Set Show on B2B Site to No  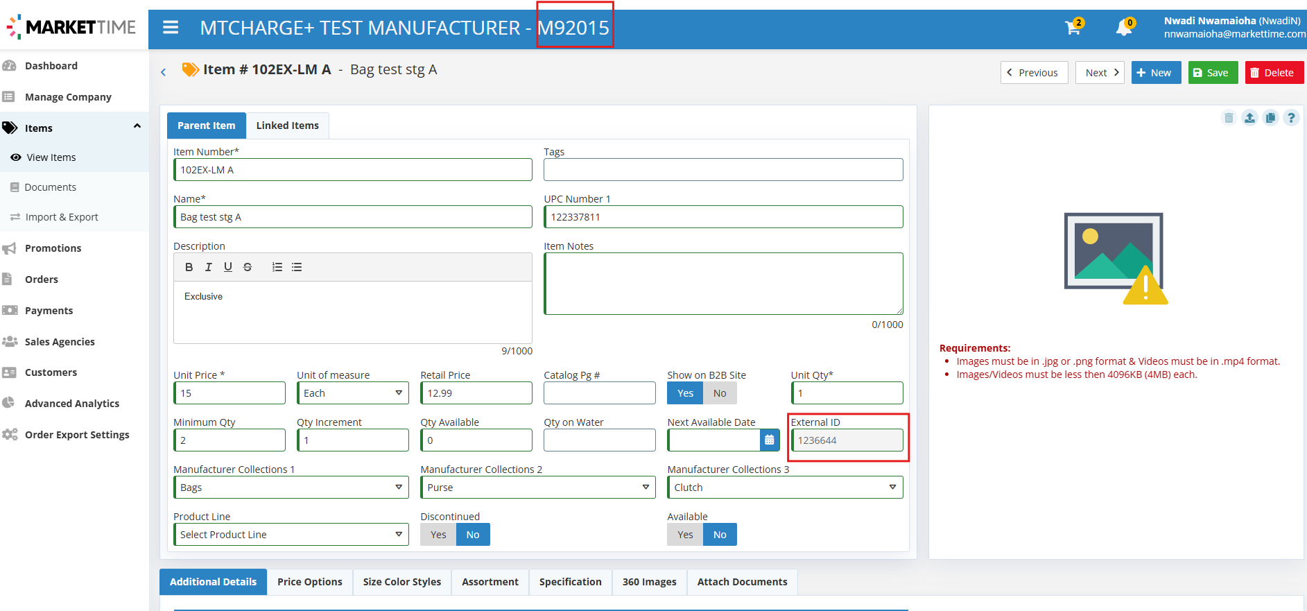[x=720, y=393]
